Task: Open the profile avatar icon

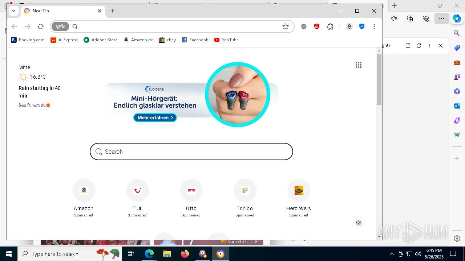Action: (349, 26)
